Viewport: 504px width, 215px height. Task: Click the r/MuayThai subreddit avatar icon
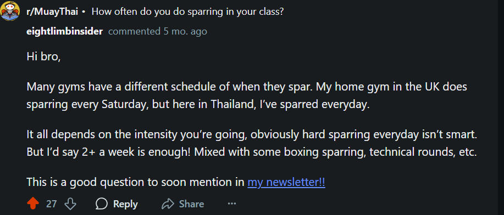coord(10,10)
